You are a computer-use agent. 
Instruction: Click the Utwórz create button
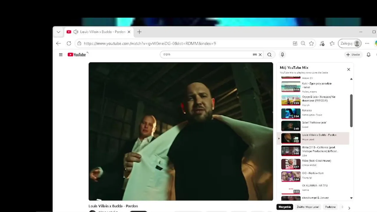coord(353,54)
